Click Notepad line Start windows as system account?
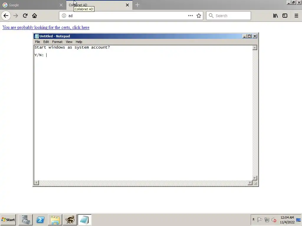Image resolution: width=302 pixels, height=226 pixels. pyautogui.click(x=72, y=47)
